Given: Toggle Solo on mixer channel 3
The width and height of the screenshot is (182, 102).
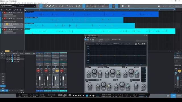Looking at the screenshot, I should [x=57, y=71].
